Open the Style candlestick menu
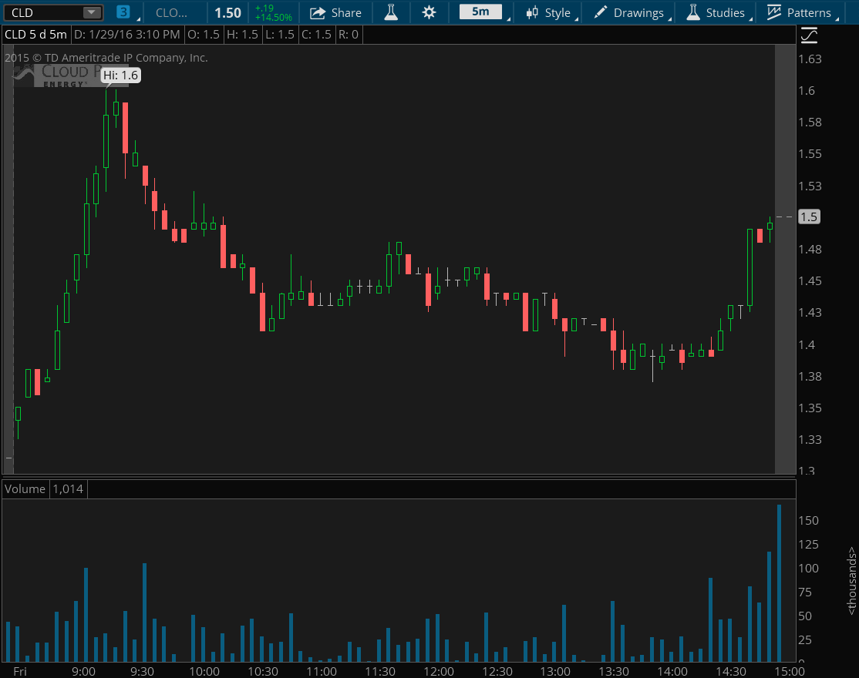 548,12
